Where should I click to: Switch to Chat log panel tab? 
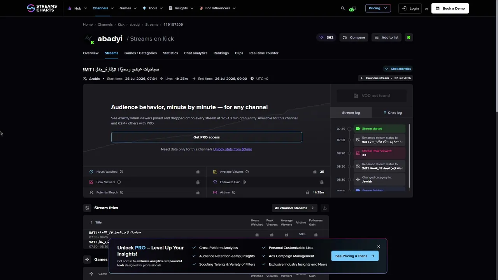tap(392, 113)
